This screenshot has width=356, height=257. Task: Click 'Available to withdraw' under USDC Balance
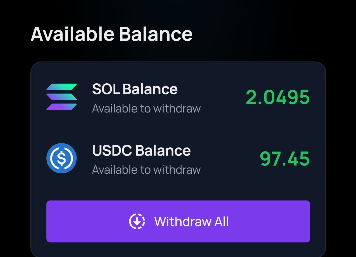[146, 170]
